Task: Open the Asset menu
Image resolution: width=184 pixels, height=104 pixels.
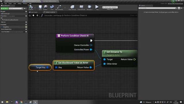Action: point(10,3)
